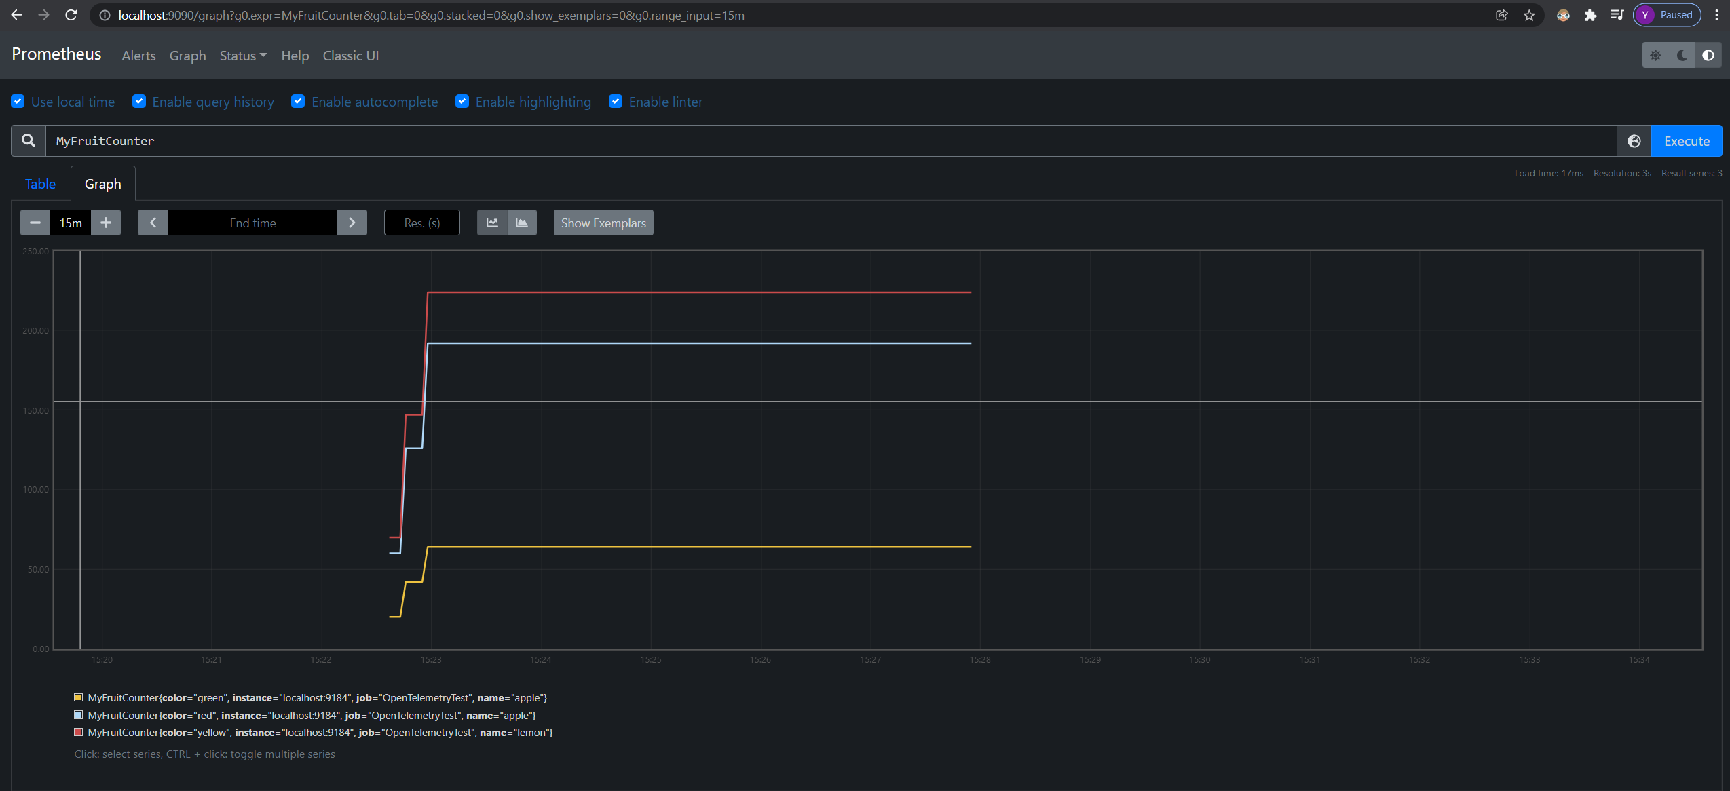This screenshot has height=791, width=1730.
Task: Select series legend color="yellow" name="lemon"
Action: point(320,732)
